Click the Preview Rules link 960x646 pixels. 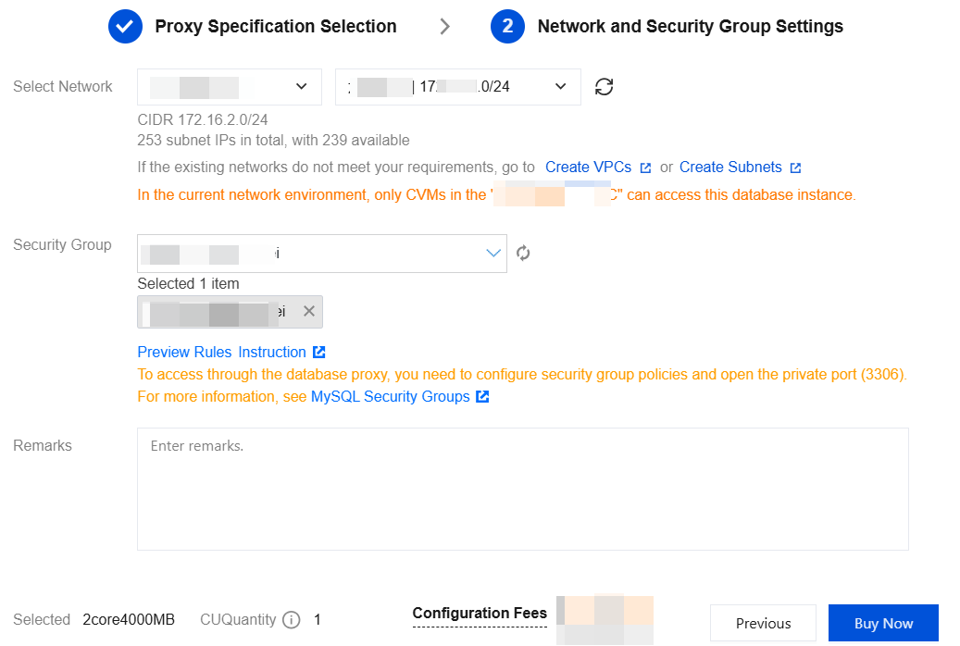click(x=184, y=353)
